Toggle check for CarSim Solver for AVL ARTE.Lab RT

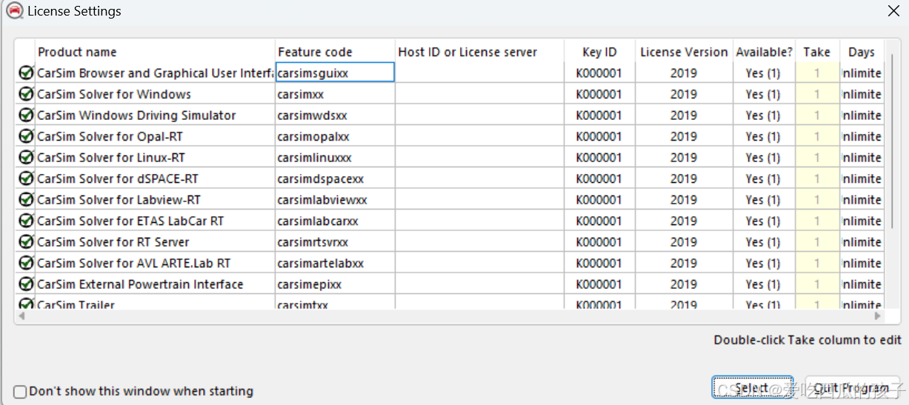(x=27, y=263)
